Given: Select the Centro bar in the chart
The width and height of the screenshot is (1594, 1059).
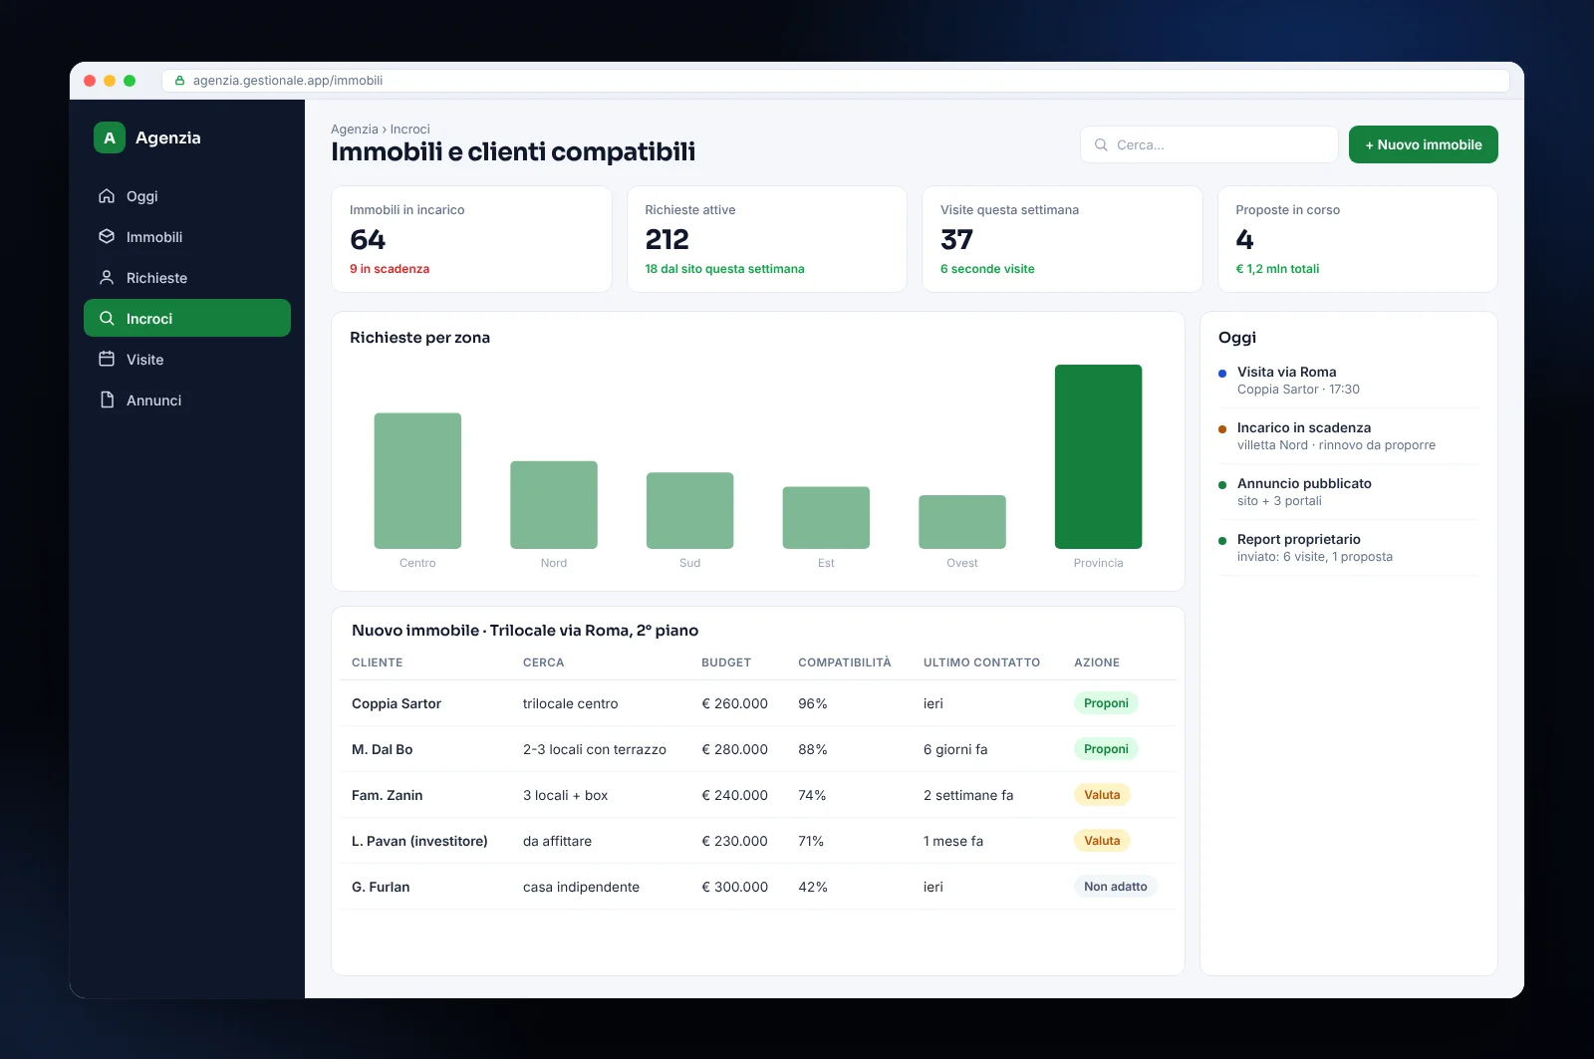Looking at the screenshot, I should tap(417, 480).
